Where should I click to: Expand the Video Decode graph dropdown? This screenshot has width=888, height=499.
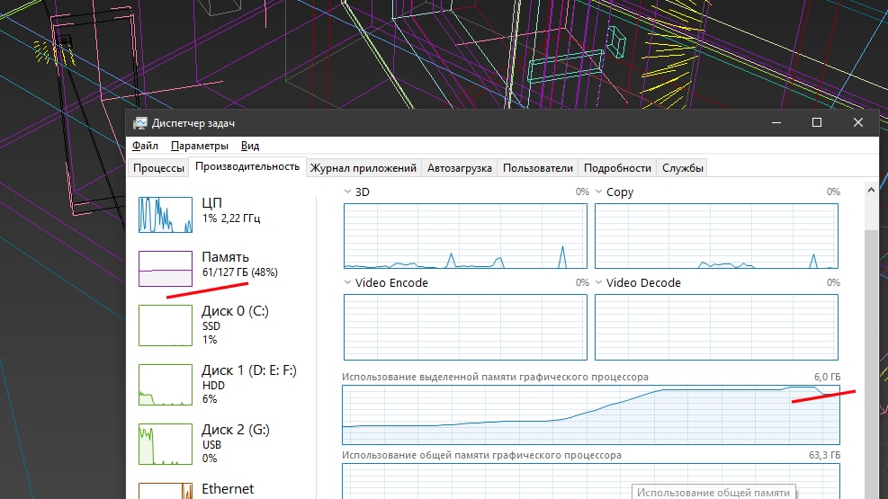pos(598,282)
